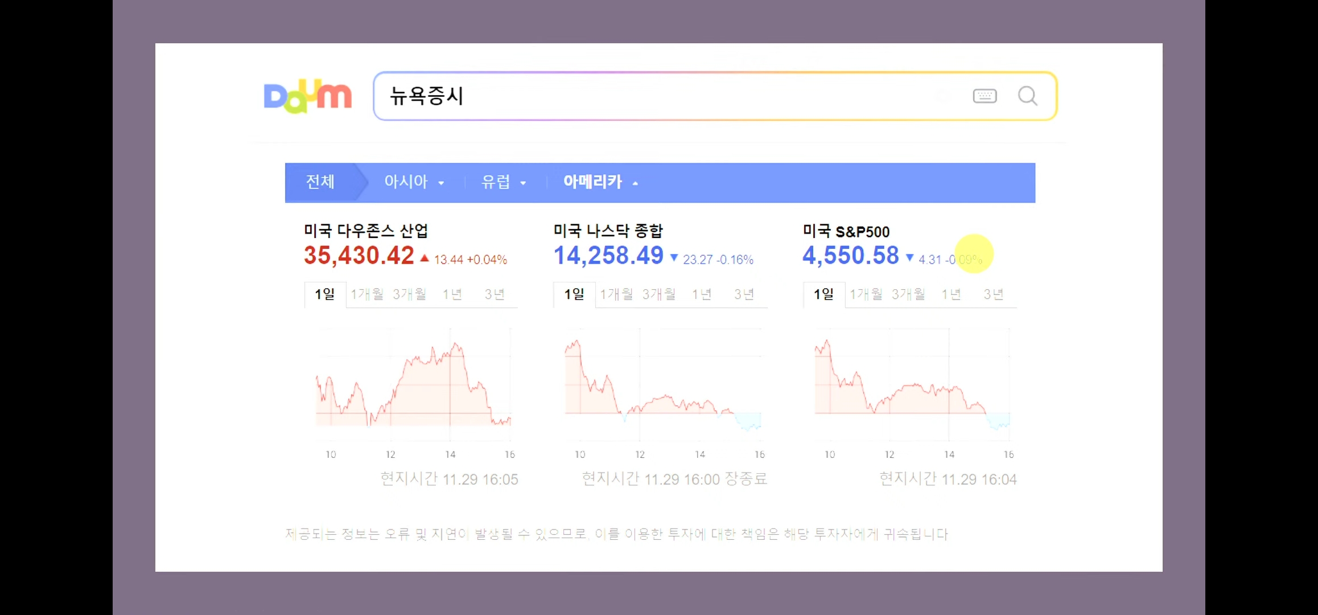
Task: Click the Nasdaq value 14,258.49
Action: pyautogui.click(x=608, y=255)
